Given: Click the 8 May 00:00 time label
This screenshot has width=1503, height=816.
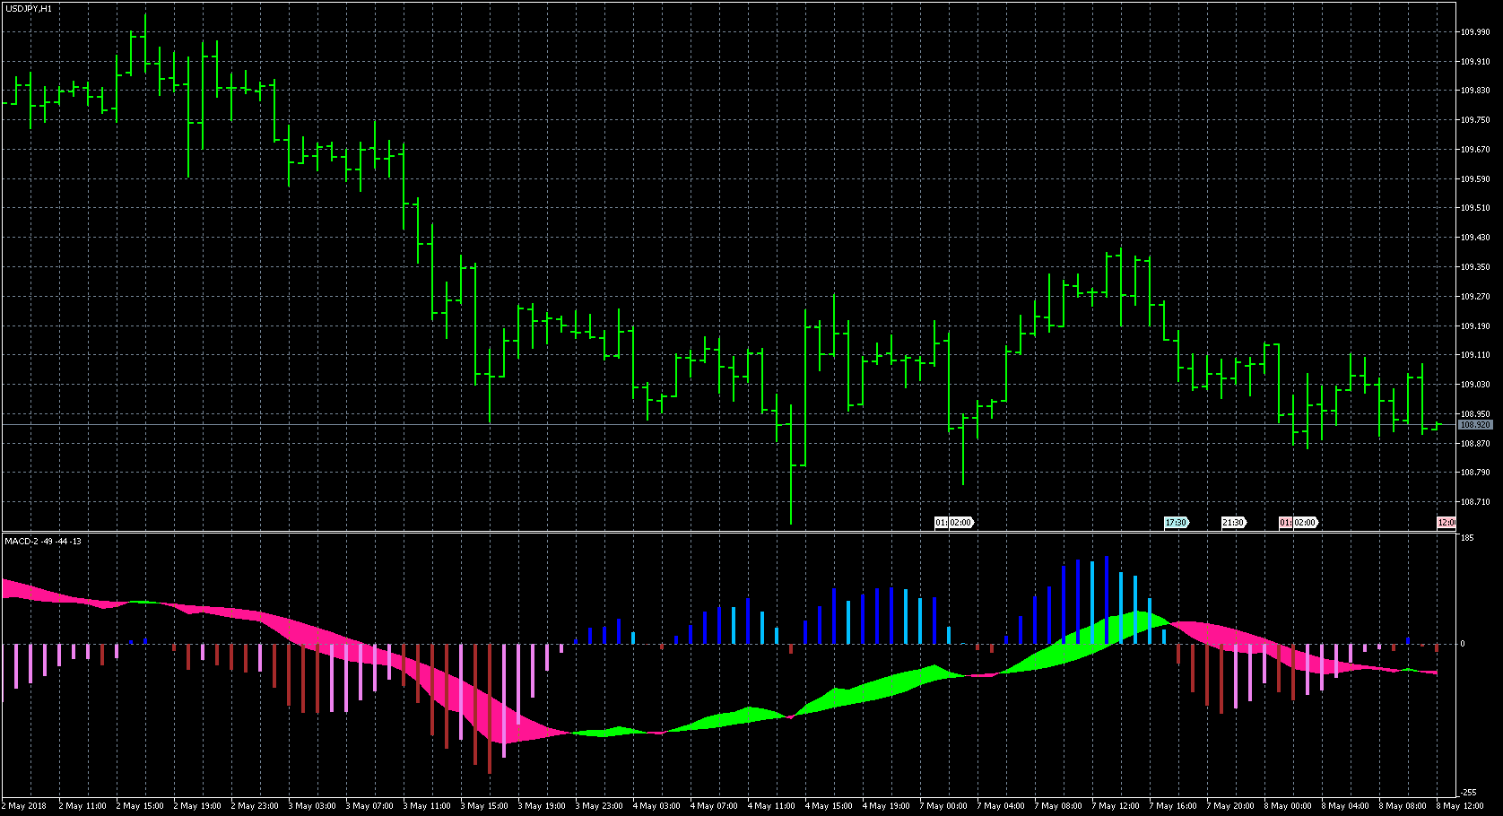Looking at the screenshot, I should [x=1288, y=806].
